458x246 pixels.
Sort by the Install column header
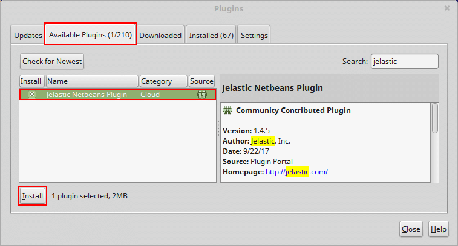click(32, 81)
